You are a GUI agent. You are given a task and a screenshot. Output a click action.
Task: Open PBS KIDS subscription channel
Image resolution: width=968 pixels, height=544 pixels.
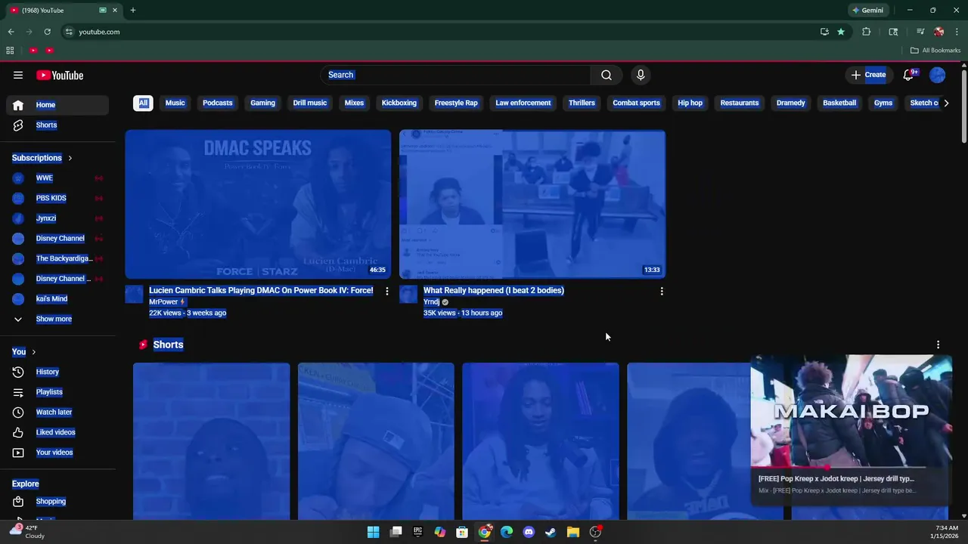(57, 198)
